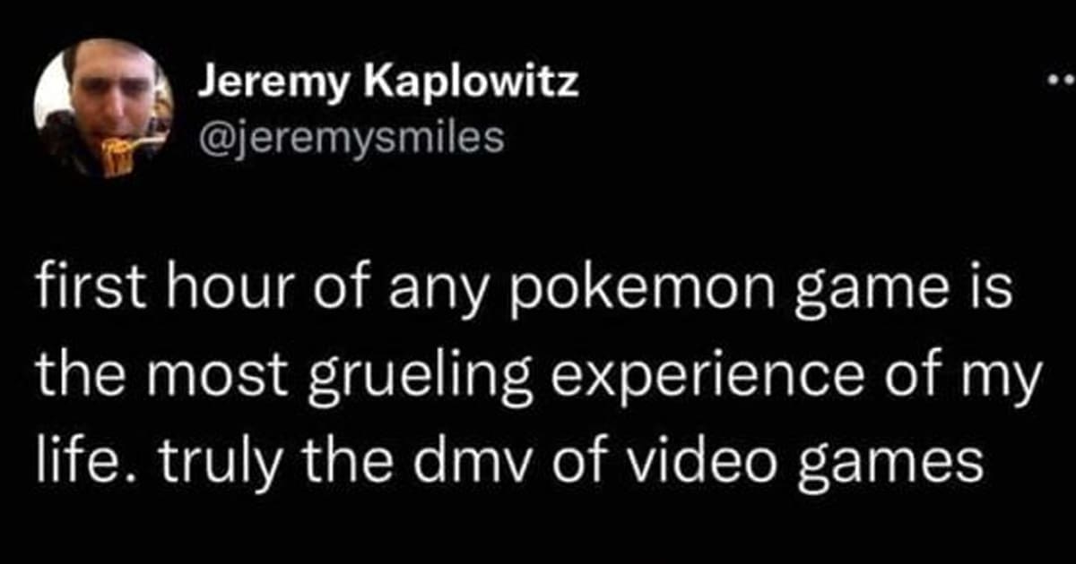Screen dimensions: 1076x564
Task: Open Jeremy Kaplowitz's profile picture
Action: coord(103,109)
